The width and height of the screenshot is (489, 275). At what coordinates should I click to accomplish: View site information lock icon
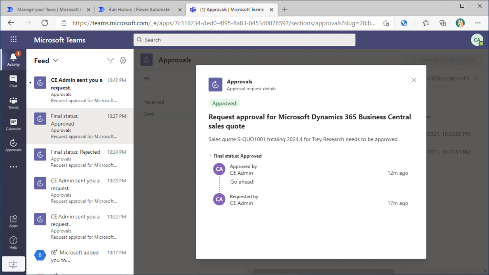[64, 23]
